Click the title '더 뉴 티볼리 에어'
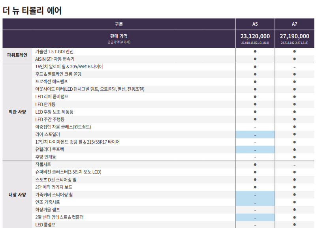Screen dimensions: 318x228 click(32, 10)
